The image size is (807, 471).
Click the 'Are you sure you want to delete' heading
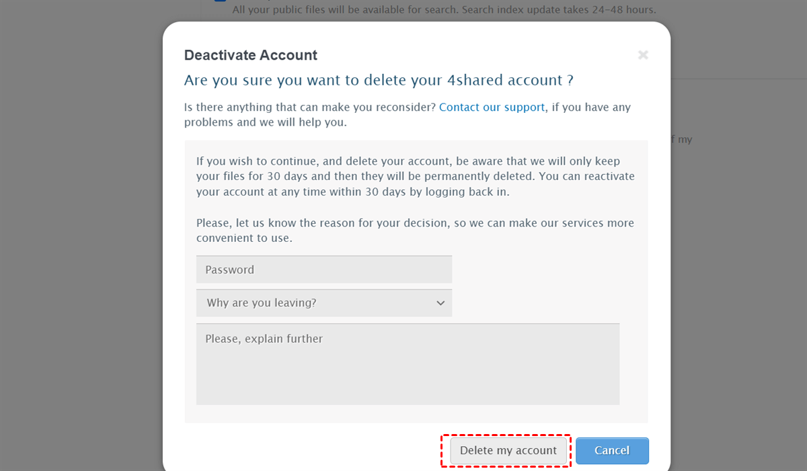(x=378, y=81)
